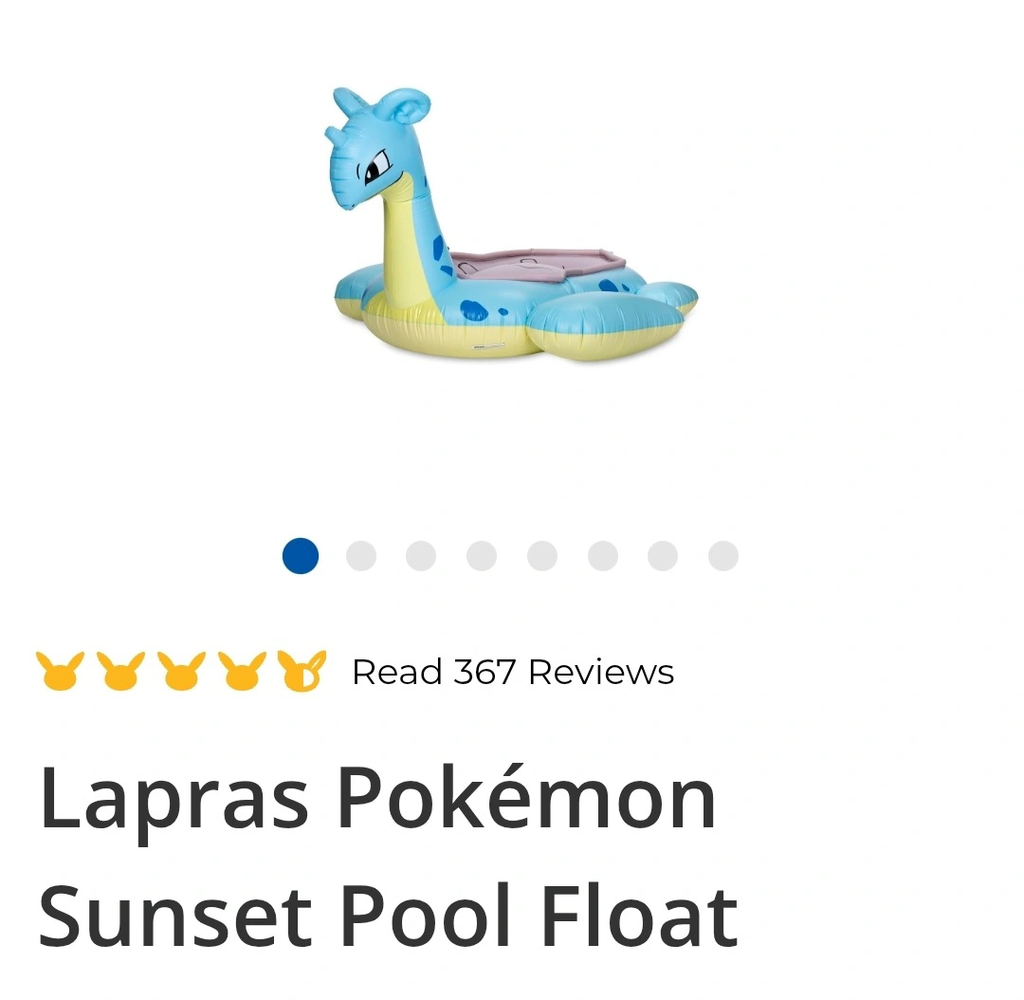Viewport: 1024px width, 1000px height.
Task: Click the second Pikachu rating icon
Action: pos(120,672)
